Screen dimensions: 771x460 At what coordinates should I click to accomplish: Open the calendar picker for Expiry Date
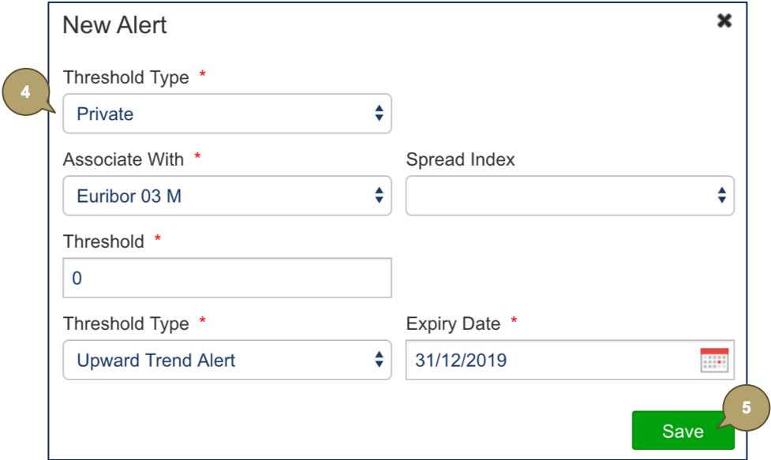714,361
